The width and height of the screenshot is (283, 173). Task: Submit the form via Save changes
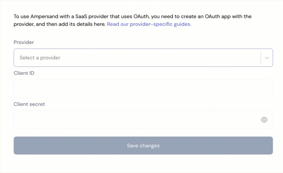point(143,146)
